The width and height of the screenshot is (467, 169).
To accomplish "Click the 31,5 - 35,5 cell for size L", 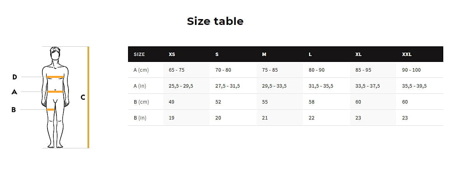I will pyautogui.click(x=321, y=86).
